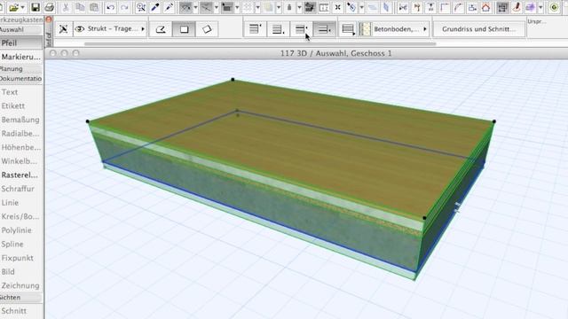This screenshot has height=319, width=568.
Task: Pick up parameters with the eyedropper icon
Action: click(x=155, y=7)
